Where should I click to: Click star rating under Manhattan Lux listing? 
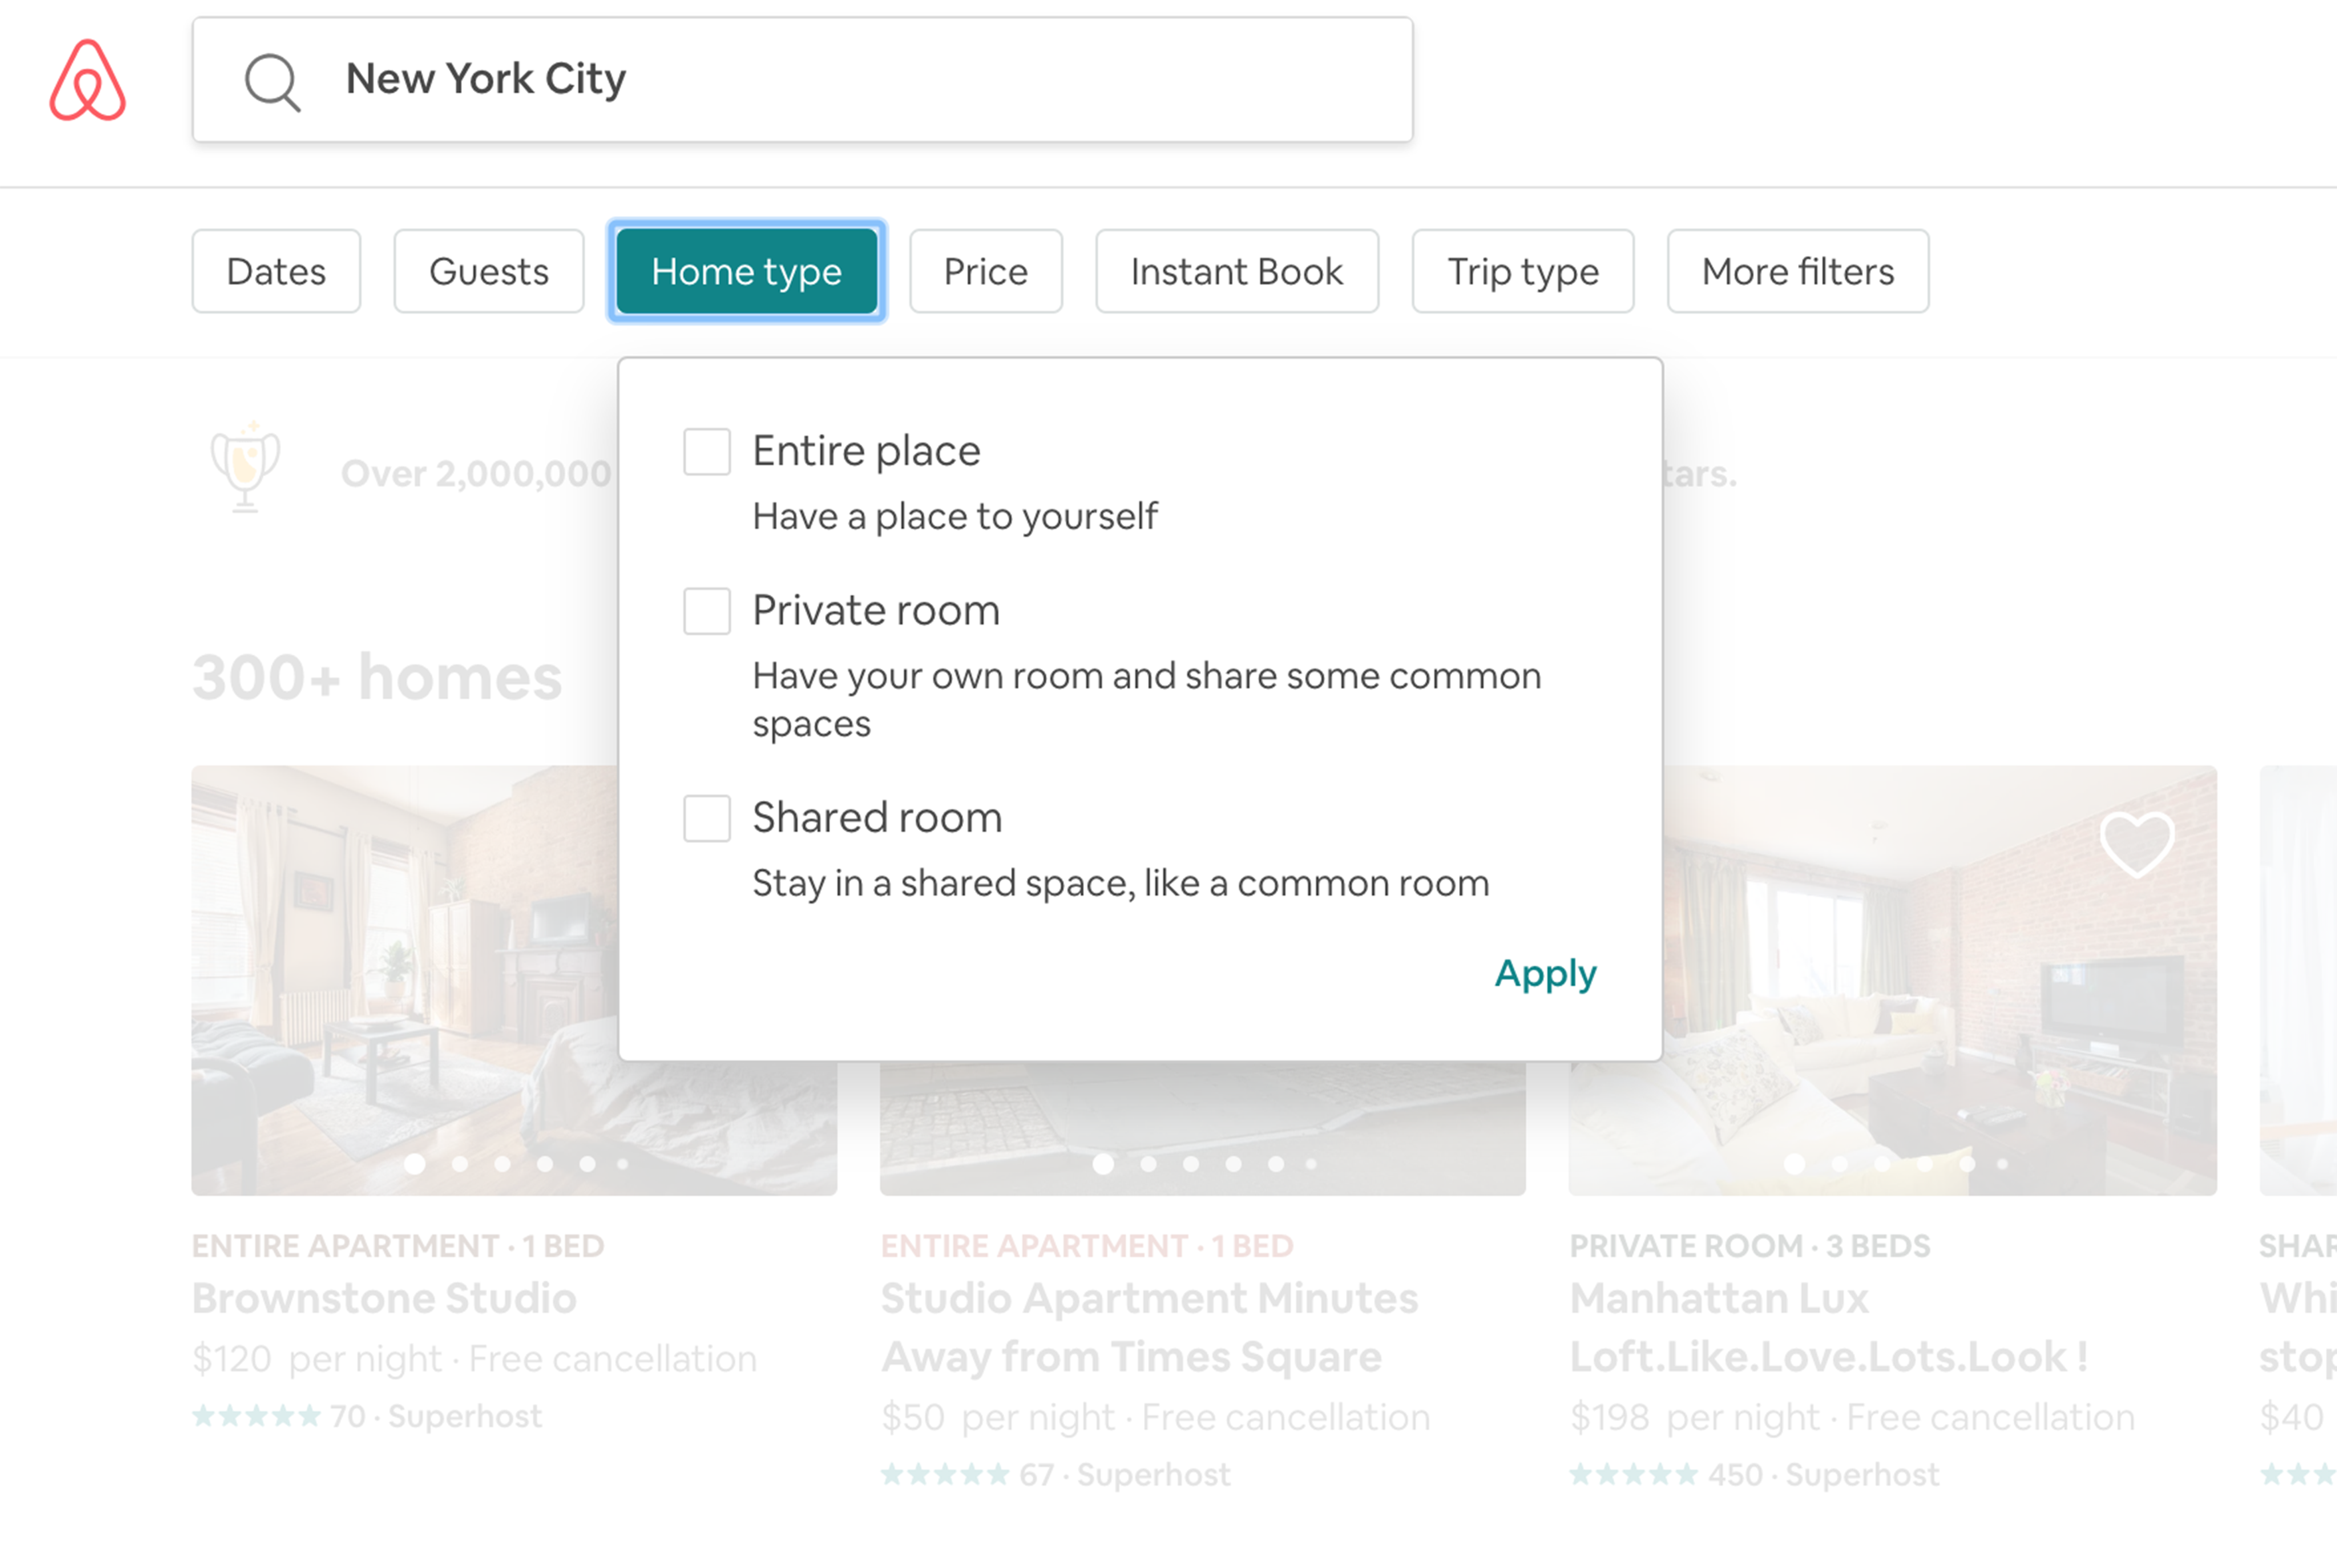[1634, 1474]
